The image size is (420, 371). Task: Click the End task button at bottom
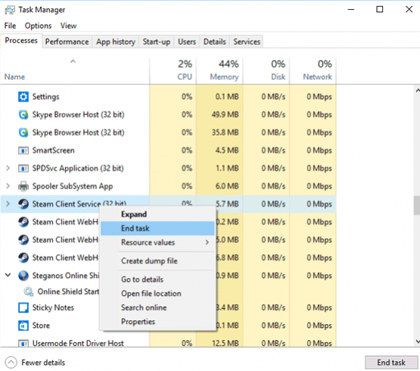391,363
